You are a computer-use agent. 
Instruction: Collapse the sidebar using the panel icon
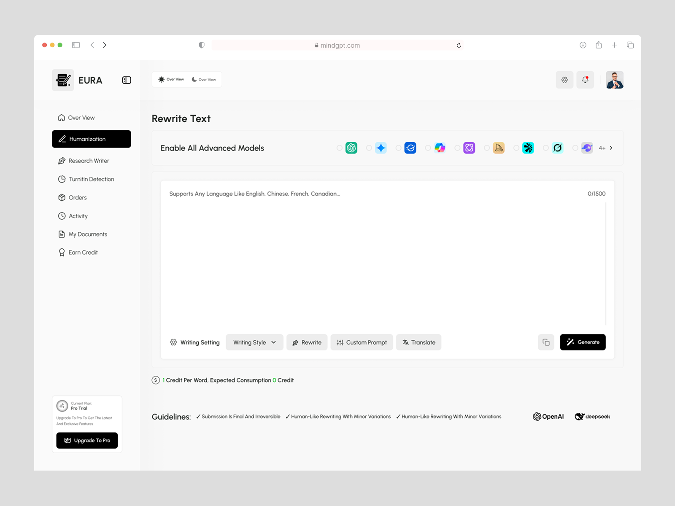[x=126, y=80]
